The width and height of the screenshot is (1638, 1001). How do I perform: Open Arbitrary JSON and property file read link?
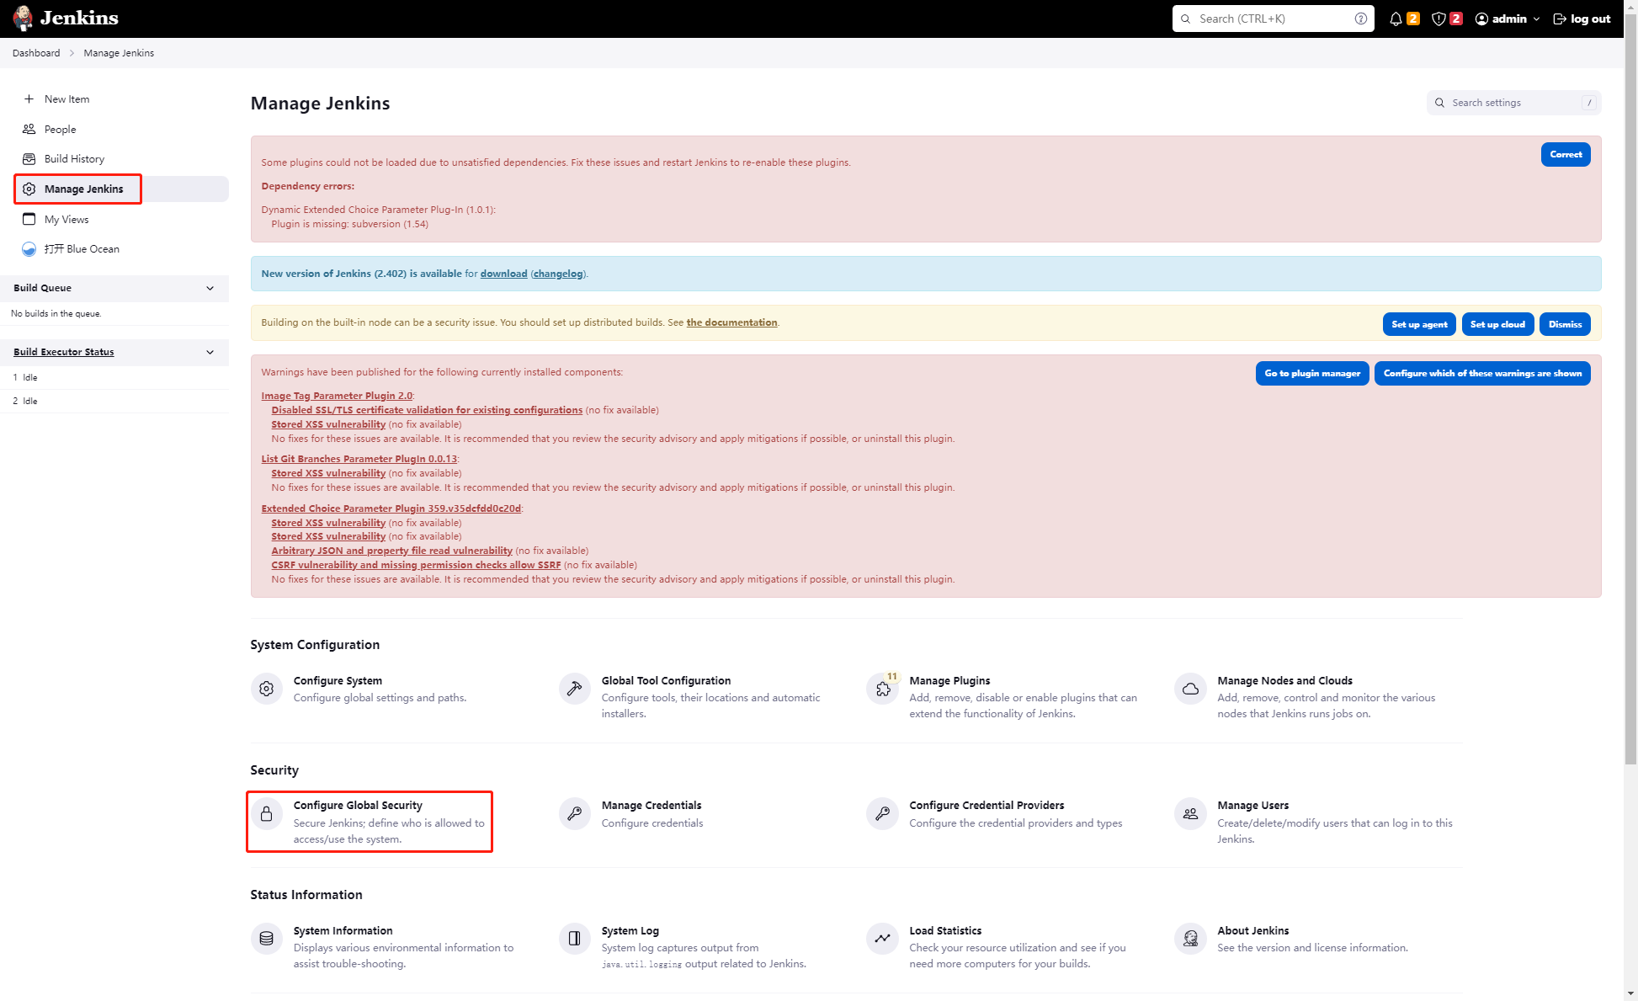[391, 551]
